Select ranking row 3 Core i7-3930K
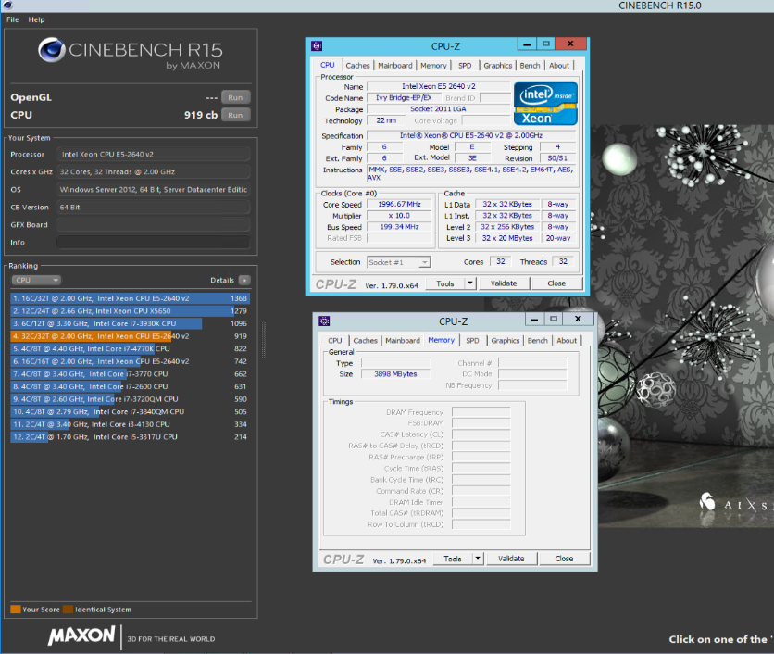 click(x=130, y=323)
